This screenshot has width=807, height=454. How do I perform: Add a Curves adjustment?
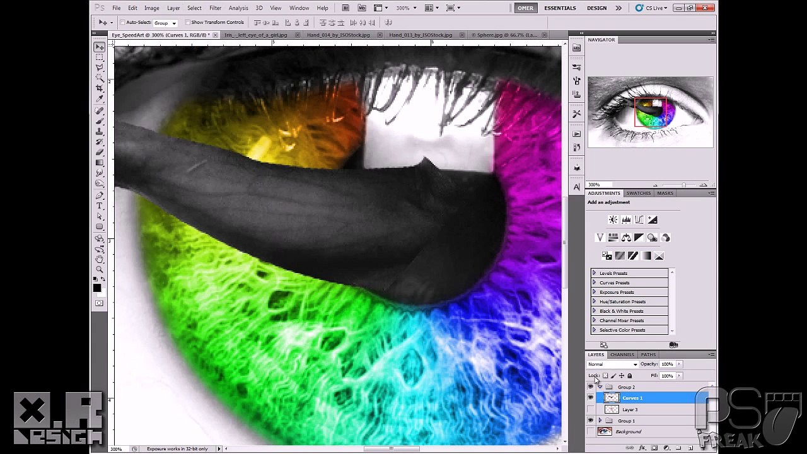tap(639, 219)
